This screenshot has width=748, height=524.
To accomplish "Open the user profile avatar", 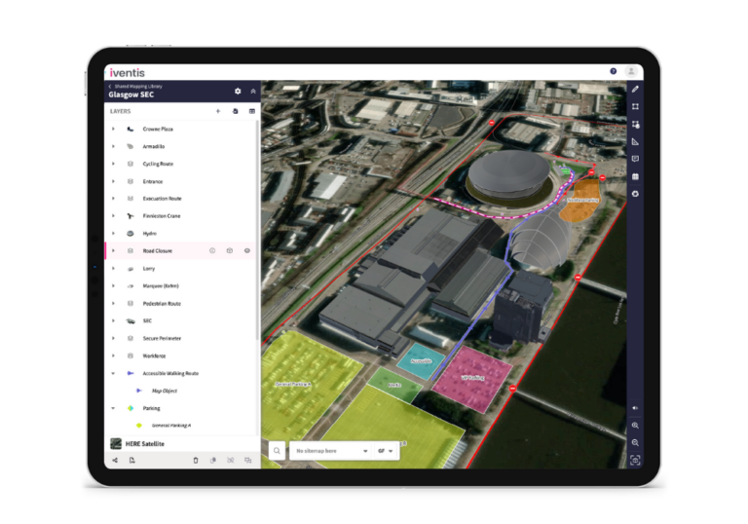I will pyautogui.click(x=631, y=71).
